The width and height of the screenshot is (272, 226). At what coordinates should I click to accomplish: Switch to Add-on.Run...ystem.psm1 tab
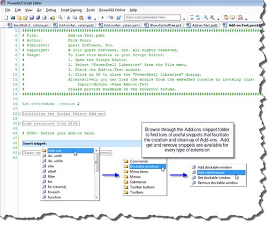(119, 25)
